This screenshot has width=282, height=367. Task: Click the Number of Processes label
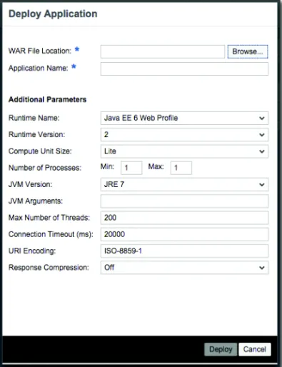45,168
